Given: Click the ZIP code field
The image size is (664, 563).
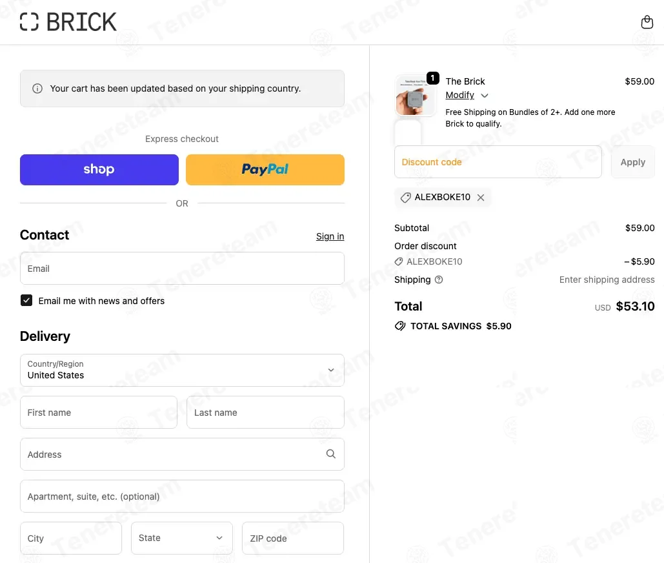Looking at the screenshot, I should coord(292,538).
